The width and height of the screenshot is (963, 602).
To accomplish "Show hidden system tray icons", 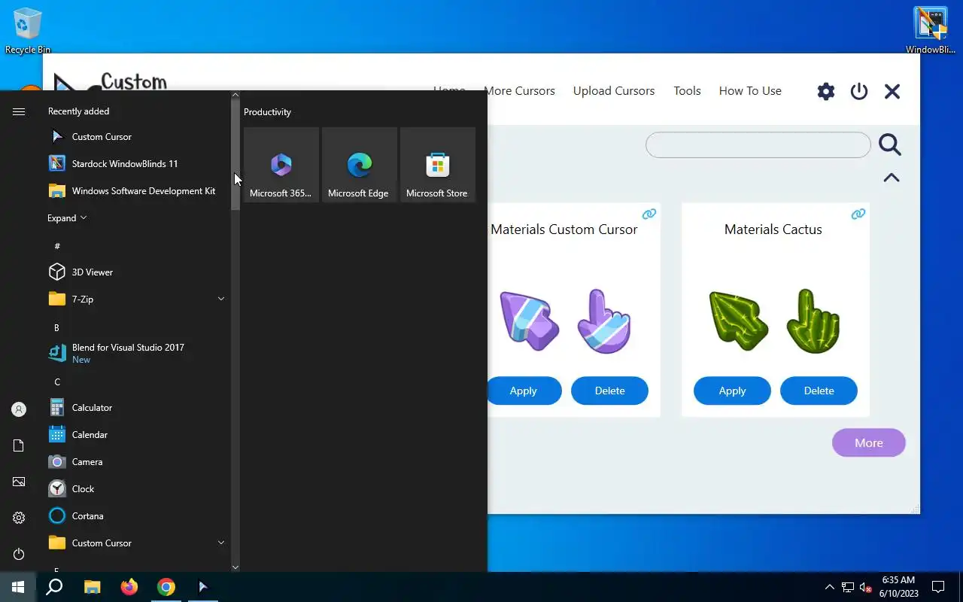I will (830, 587).
